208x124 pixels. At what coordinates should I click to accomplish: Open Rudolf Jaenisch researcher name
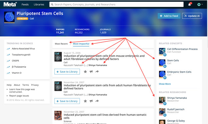pyautogui.click(x=176, y=109)
